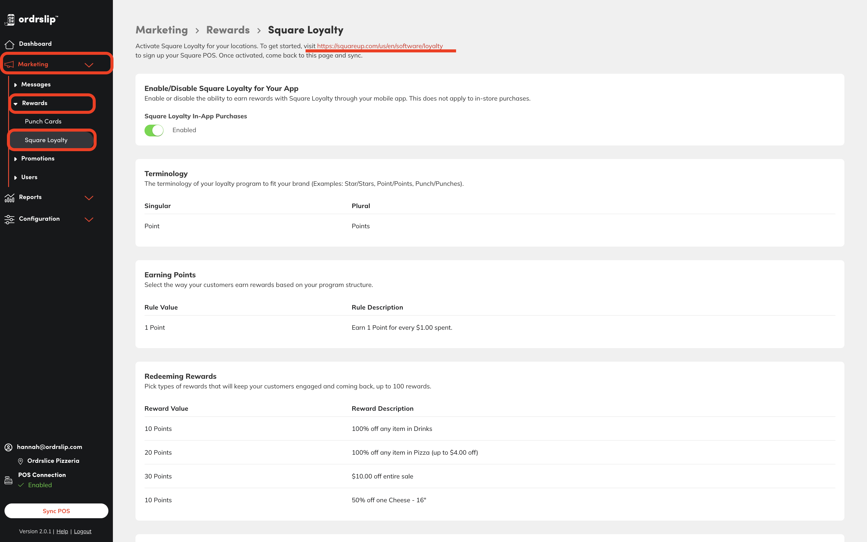Click the user account profile icon
This screenshot has width=867, height=542.
[9, 447]
